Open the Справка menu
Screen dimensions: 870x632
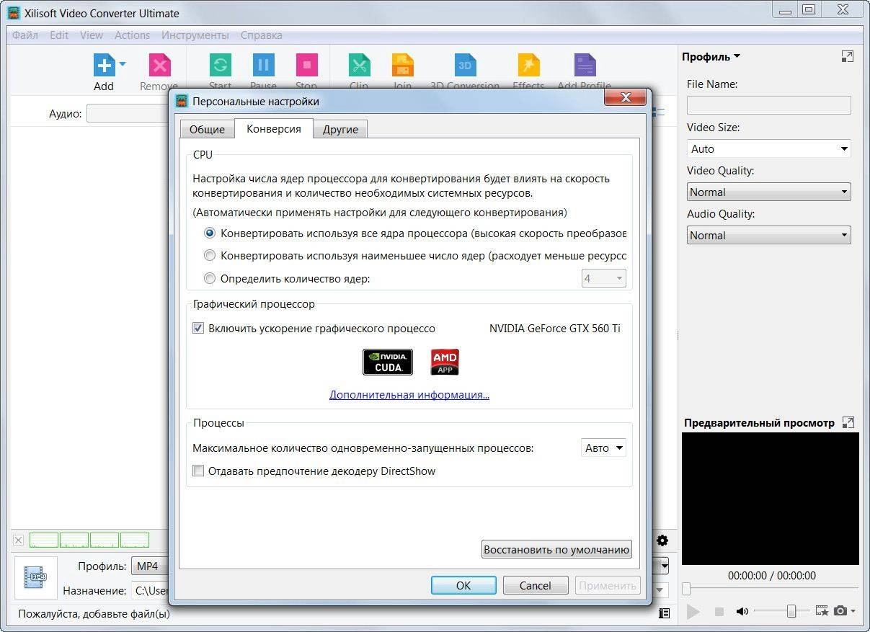[x=262, y=35]
